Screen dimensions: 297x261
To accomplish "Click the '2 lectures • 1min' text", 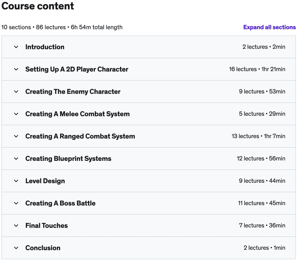I will point(264,248).
